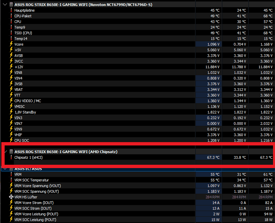Click the VMISC sensor label
275x223 pixels.
pos(20,107)
